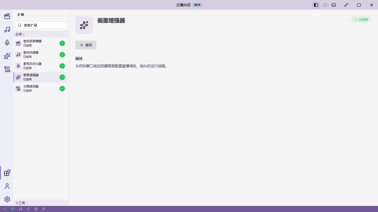The image size is (378, 212).
Task: Click the description text about 直播调色
Action: [121, 66]
